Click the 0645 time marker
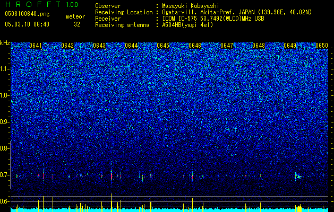This screenshot has width=334, height=212. [x=163, y=46]
